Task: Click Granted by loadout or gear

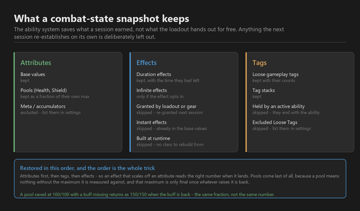Action: click(166, 106)
